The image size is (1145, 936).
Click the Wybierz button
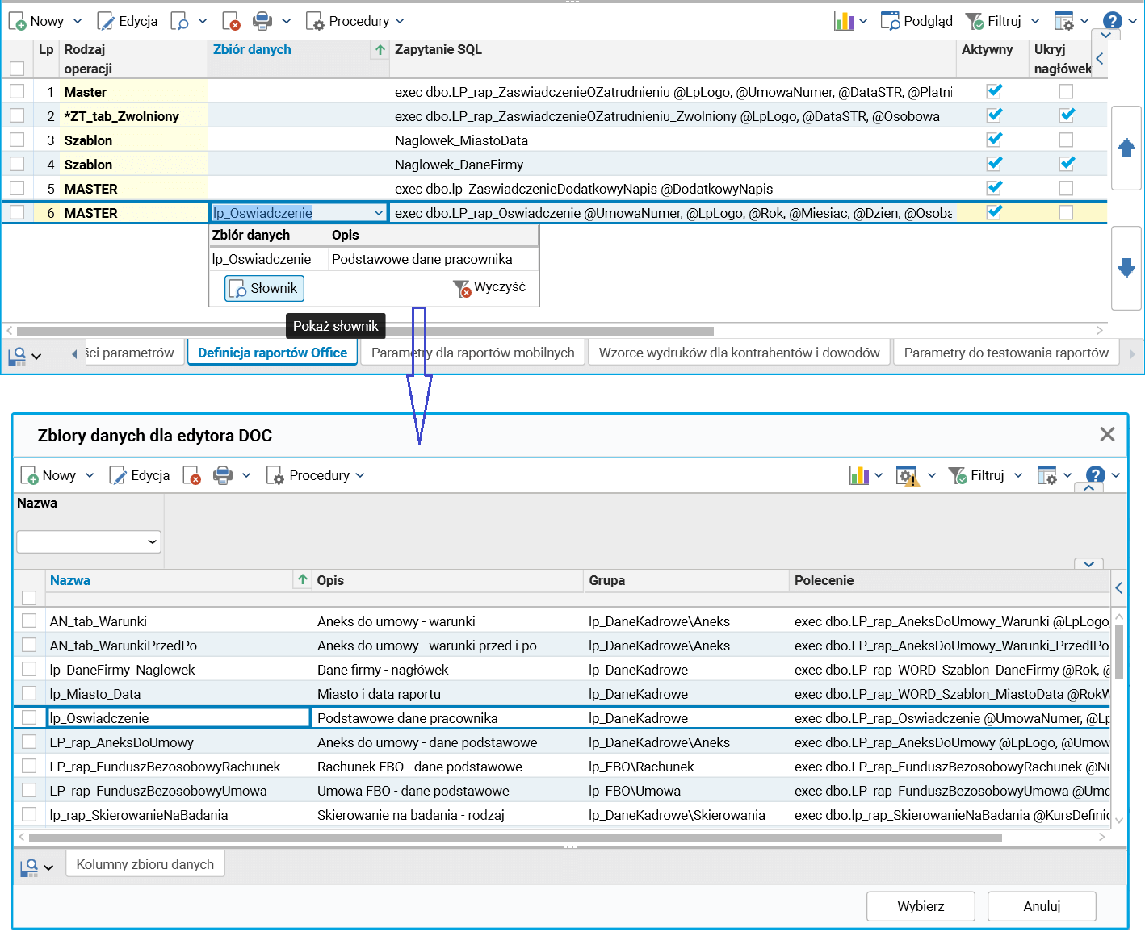(921, 906)
